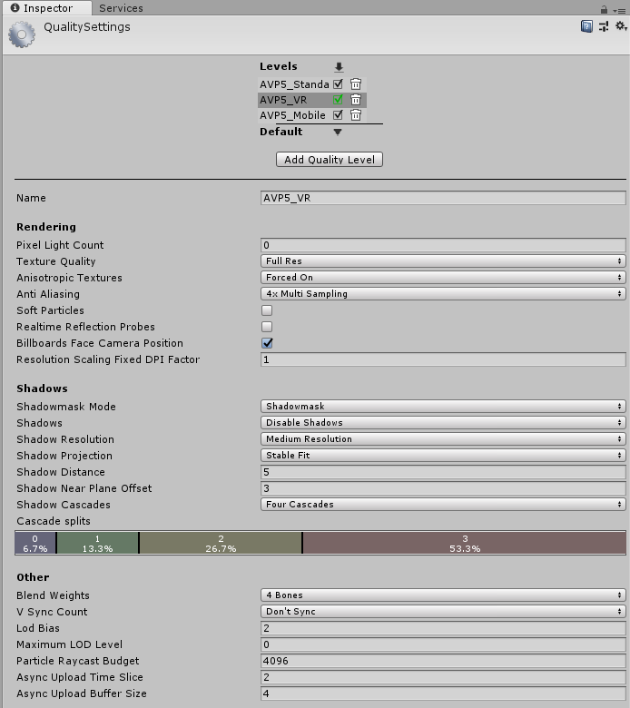Open the Default level dropdown arrow
This screenshot has width=630, height=708.
(x=338, y=132)
